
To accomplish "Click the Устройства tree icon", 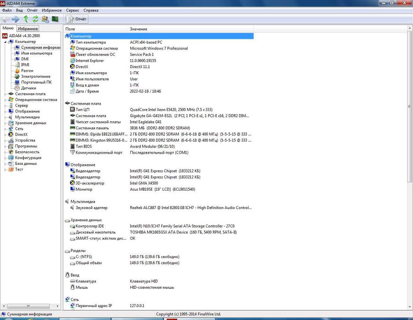I will (11, 140).
